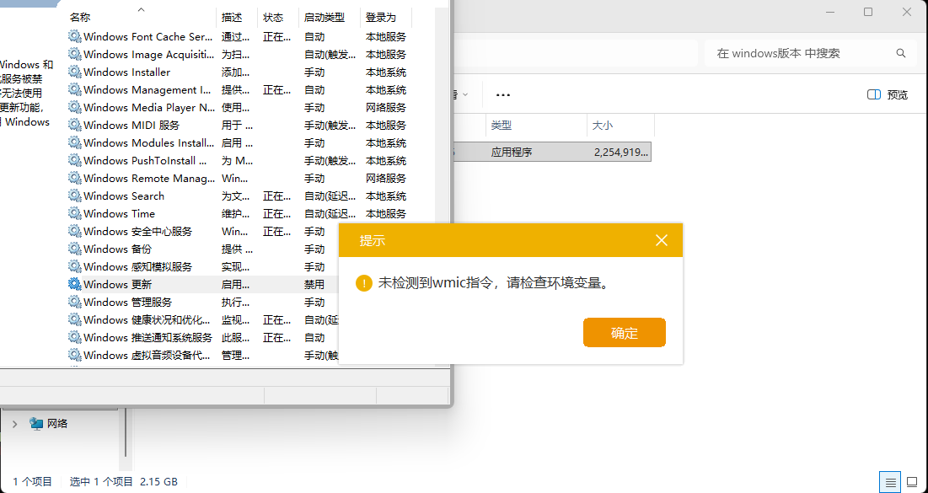Sort services by 启动类型 column header
Viewport: 928px width, 493px height.
pos(325,18)
